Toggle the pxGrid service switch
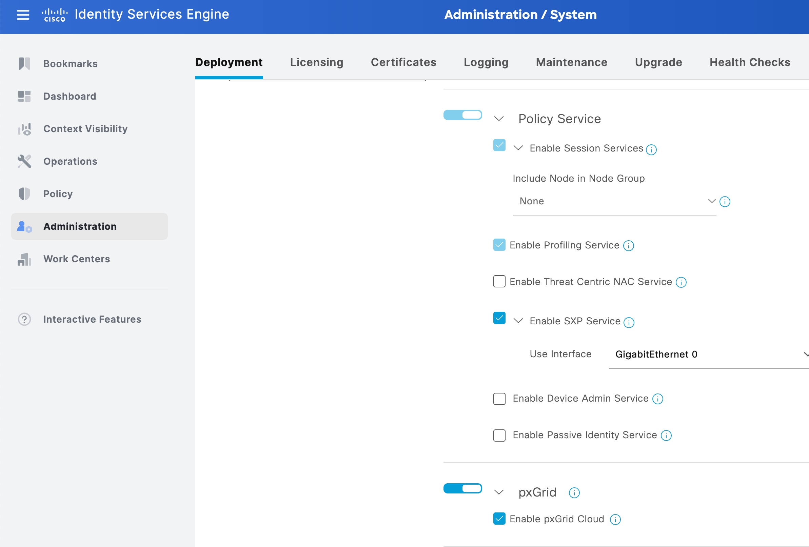 point(462,489)
